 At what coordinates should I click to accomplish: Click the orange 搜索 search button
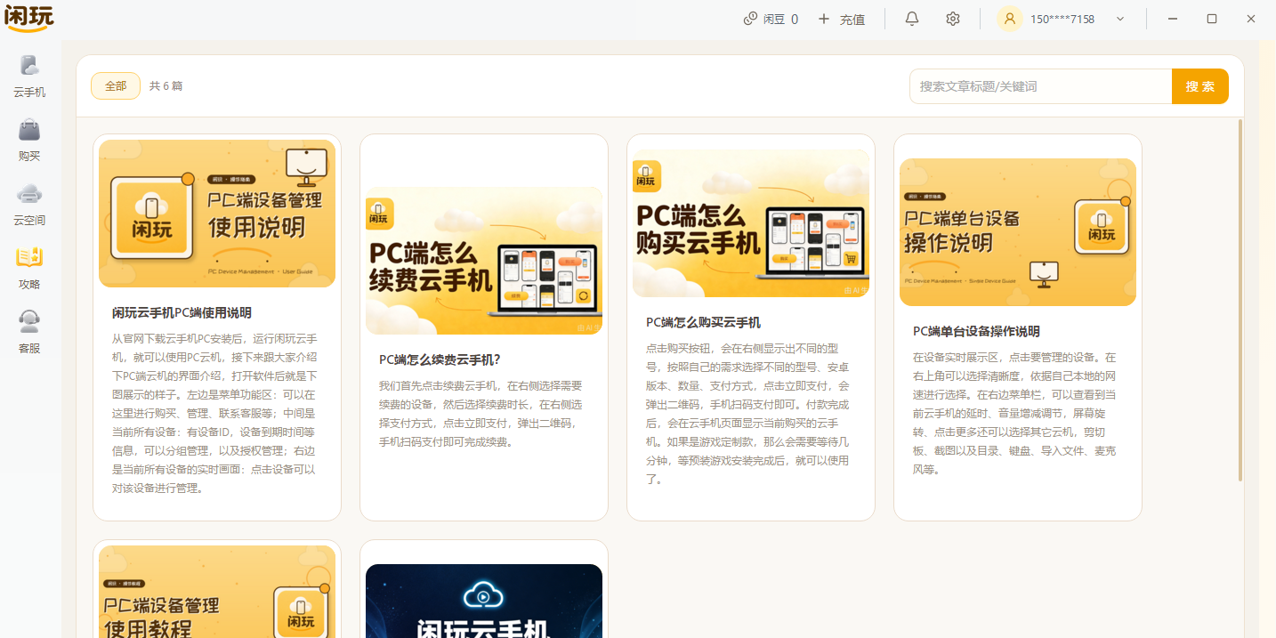tap(1200, 86)
